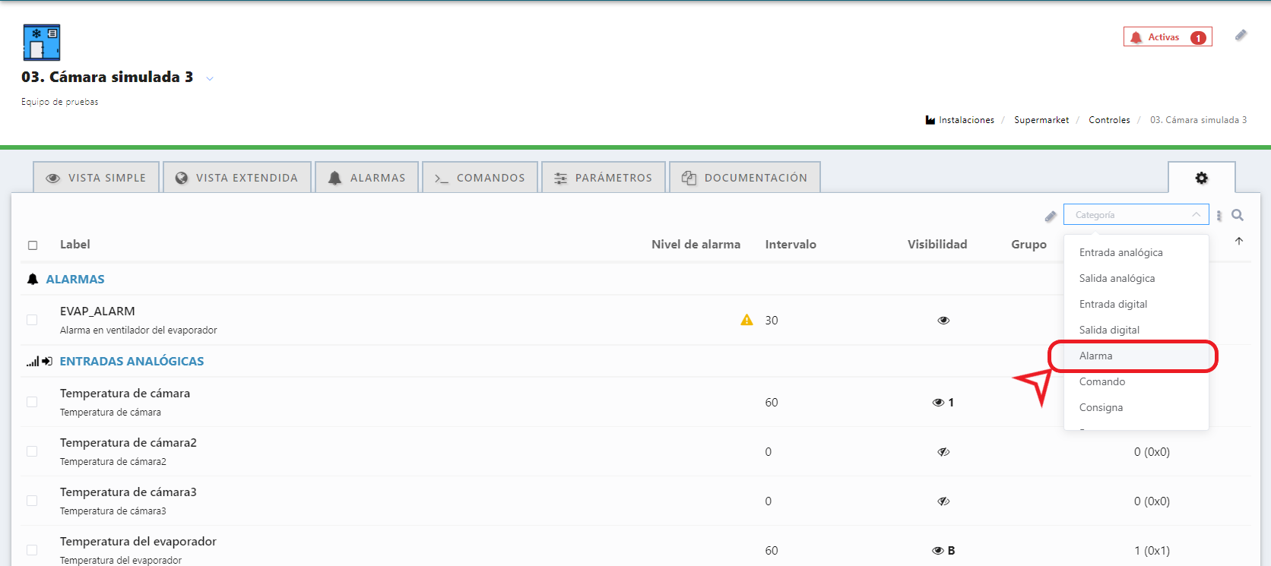
Task: Open the gear settings tab
Action: [x=1201, y=178]
